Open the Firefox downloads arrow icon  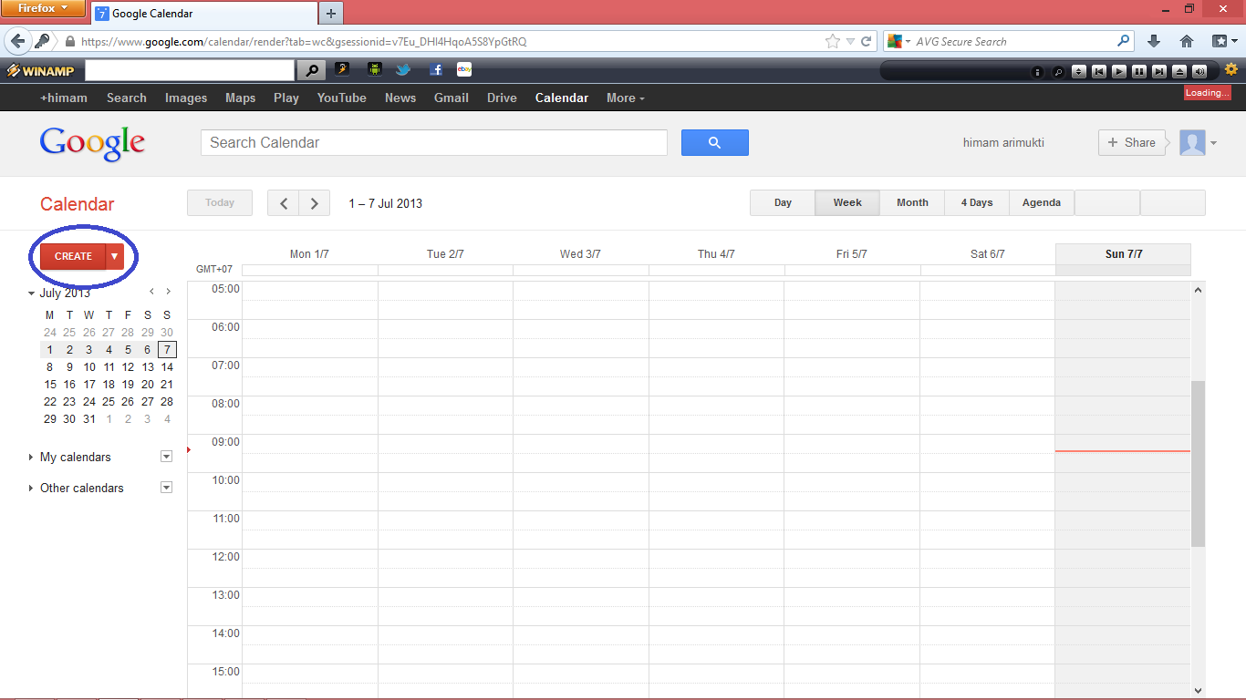[1154, 41]
